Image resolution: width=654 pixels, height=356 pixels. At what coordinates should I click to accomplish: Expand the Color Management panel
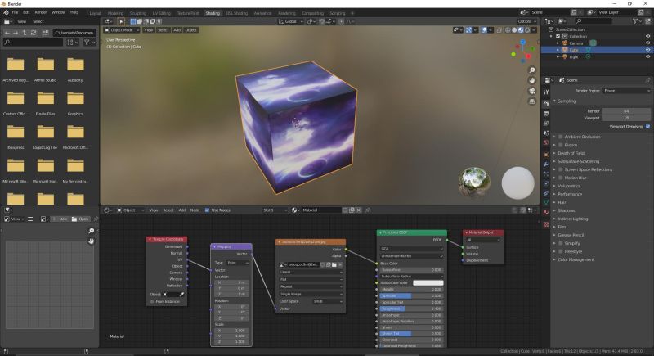[x=576, y=259]
